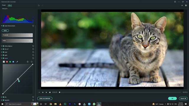The width and height of the screenshot is (189, 106).
Task: Expand the Light section
Action: (1, 55)
